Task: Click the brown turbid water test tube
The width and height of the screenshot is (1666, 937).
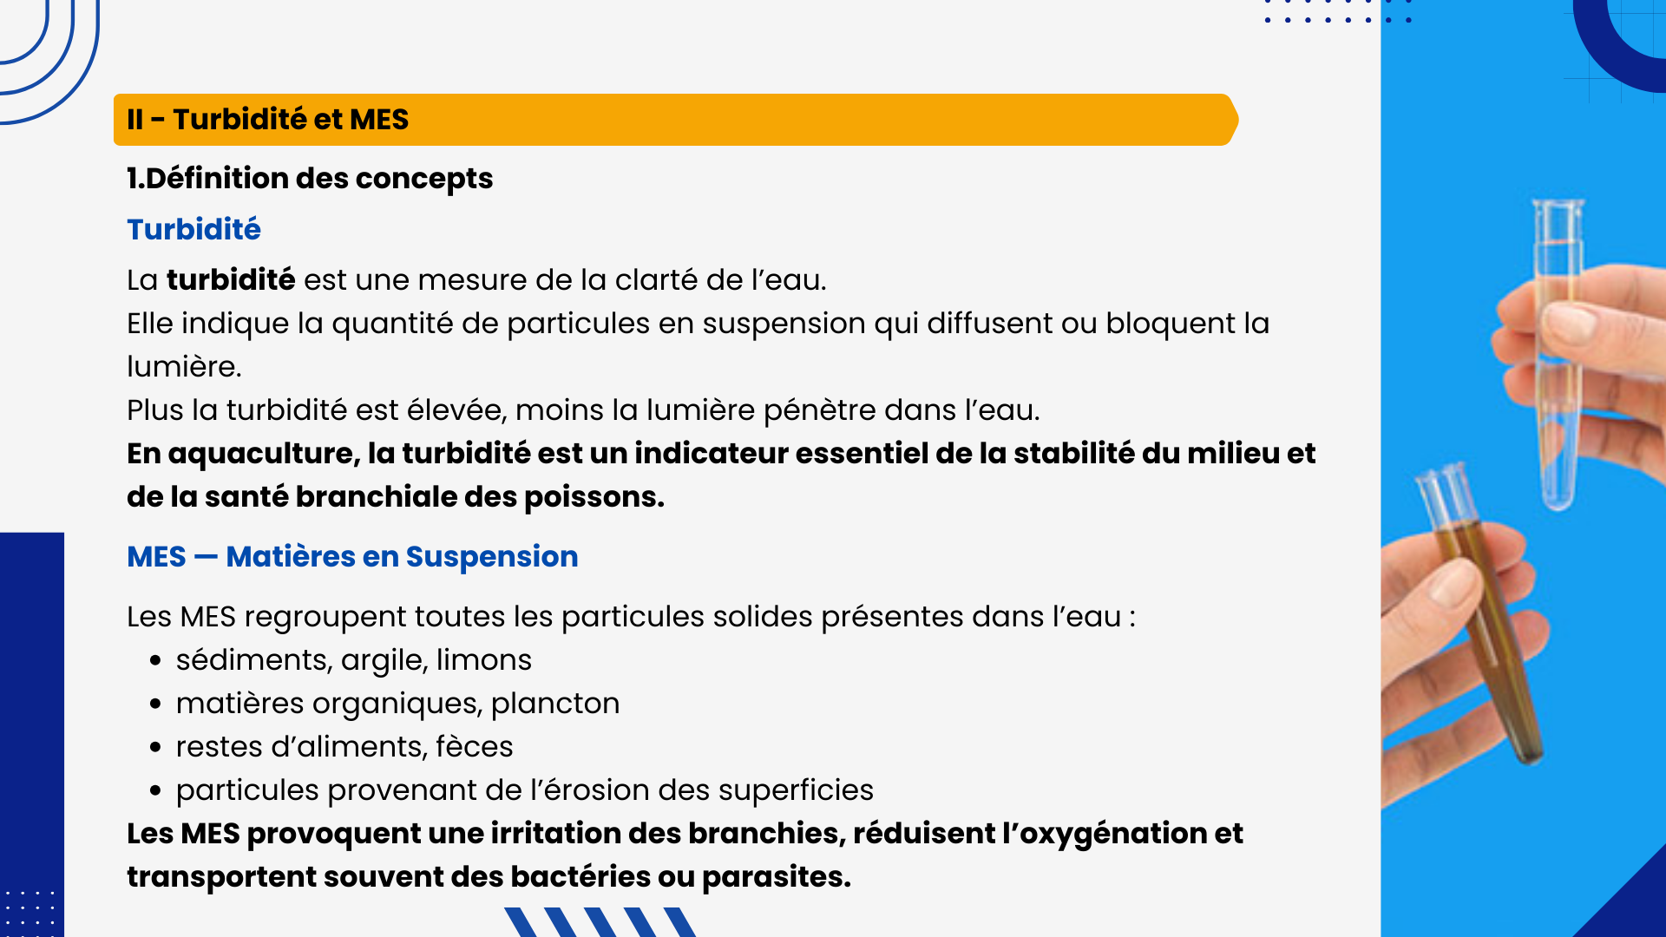Action: pyautogui.click(x=1480, y=613)
